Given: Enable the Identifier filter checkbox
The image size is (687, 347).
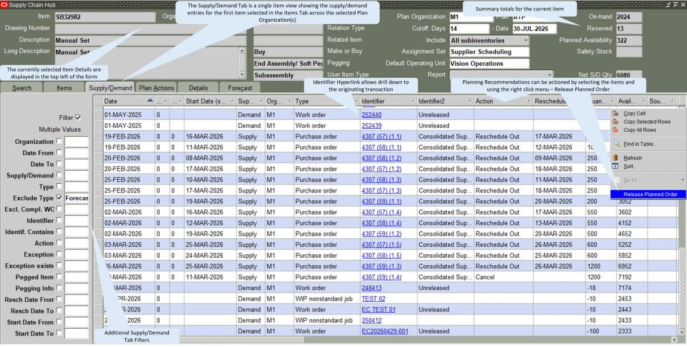Looking at the screenshot, I should click(60, 220).
